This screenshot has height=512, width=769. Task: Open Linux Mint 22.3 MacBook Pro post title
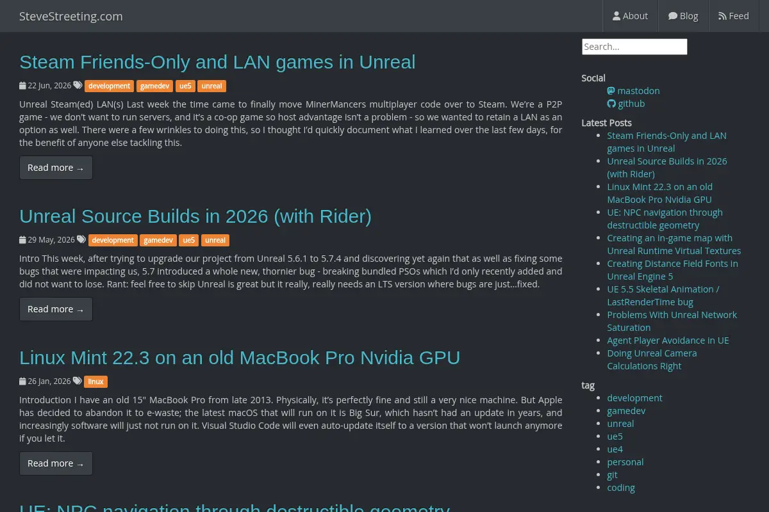[x=240, y=357]
